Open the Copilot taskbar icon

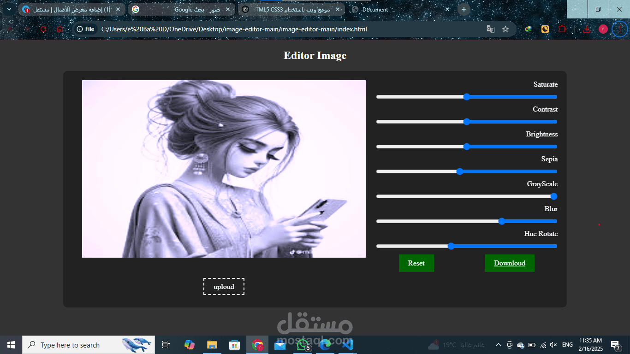[x=189, y=345]
